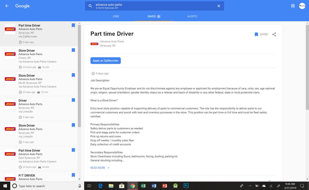Toggle SAVED bookmark in the job details
The image size is (309, 190).
tap(261, 34)
